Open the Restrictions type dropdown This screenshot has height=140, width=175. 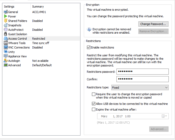140,88
